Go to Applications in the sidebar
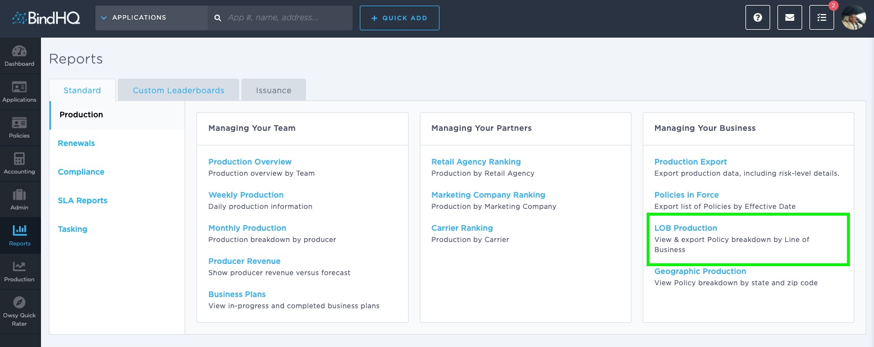Image resolution: width=874 pixels, height=347 pixels. click(x=20, y=92)
